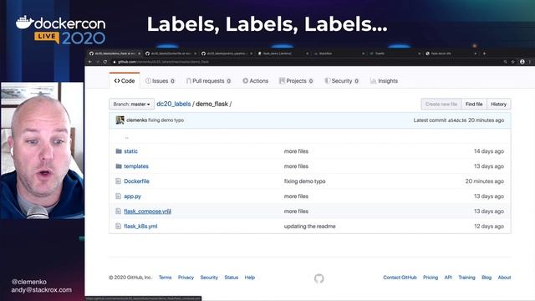Click the flask_k8s.yml file icon
This screenshot has width=535, height=301.
click(118, 227)
